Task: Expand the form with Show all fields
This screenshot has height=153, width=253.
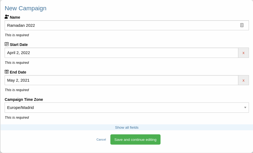Action: [127, 127]
